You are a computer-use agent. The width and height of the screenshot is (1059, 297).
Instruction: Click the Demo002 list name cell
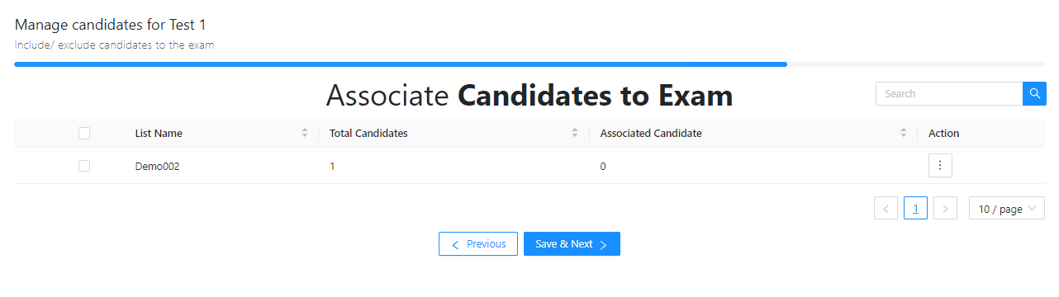(x=158, y=166)
